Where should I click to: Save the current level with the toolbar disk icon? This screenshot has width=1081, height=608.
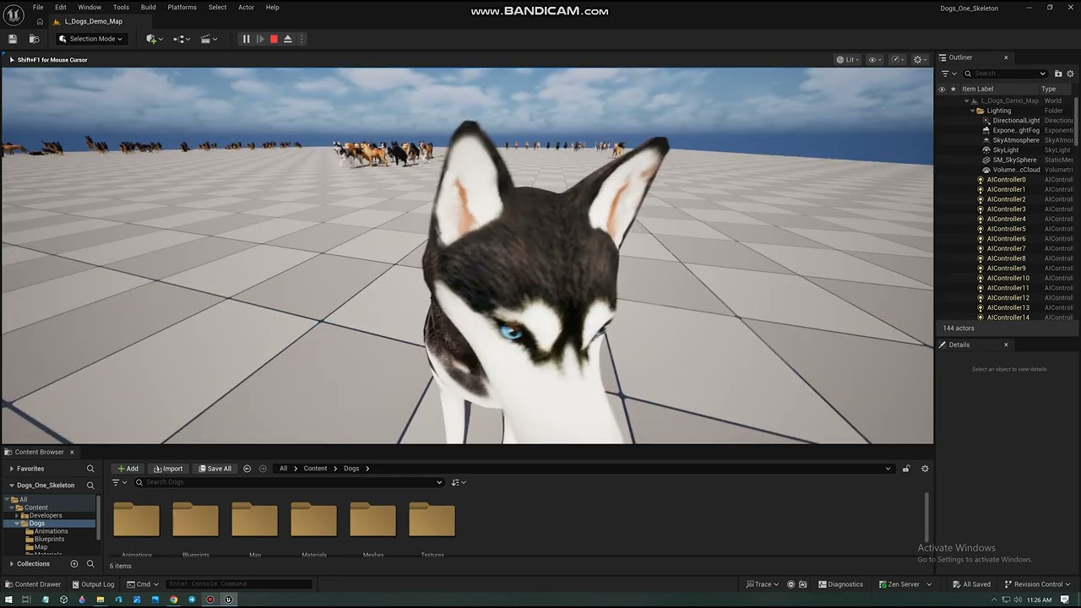13,39
